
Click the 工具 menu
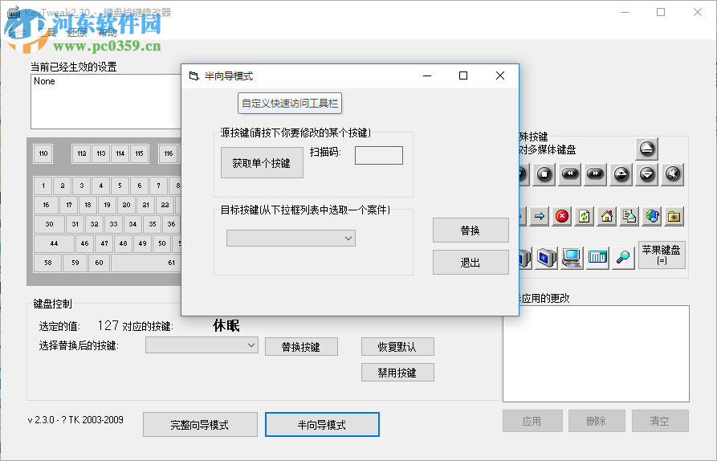[x=47, y=32]
